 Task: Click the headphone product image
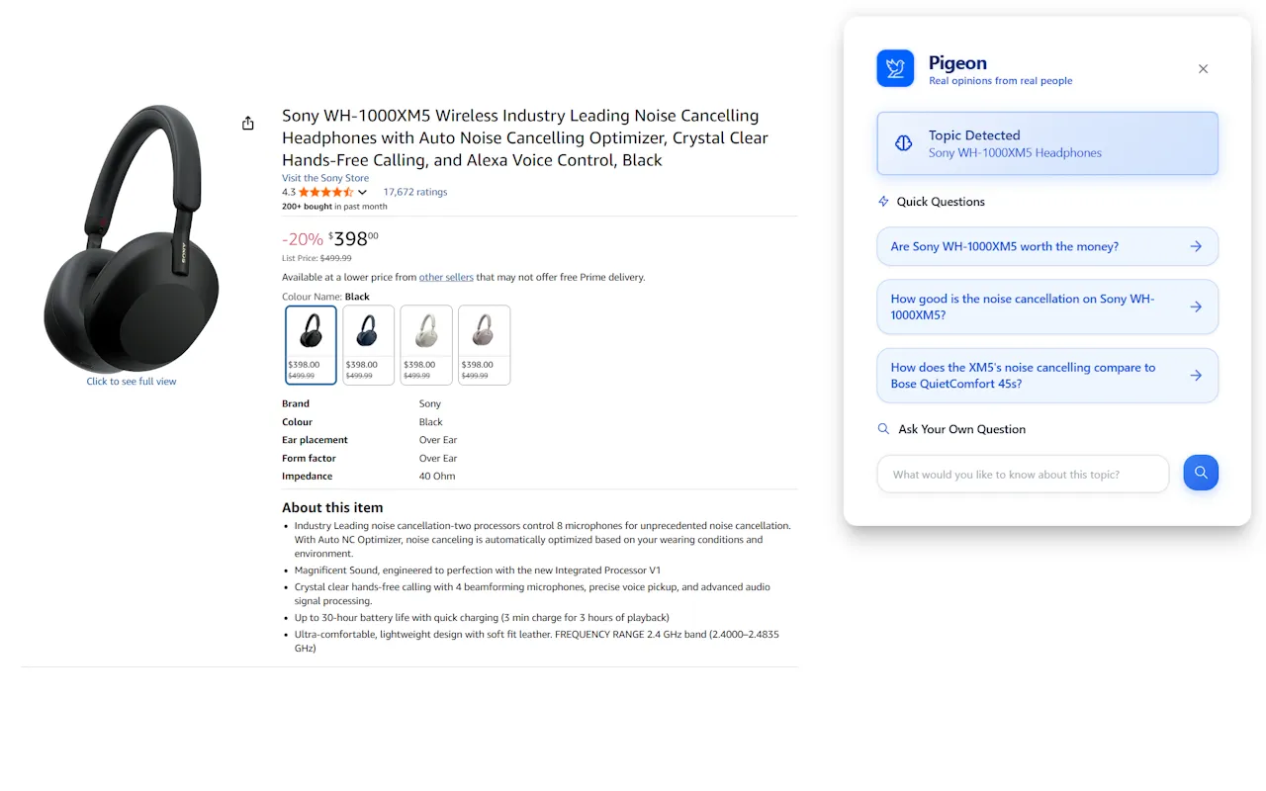coord(132,237)
